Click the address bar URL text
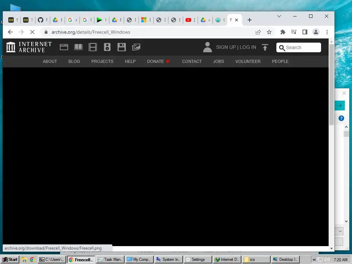 point(91,32)
